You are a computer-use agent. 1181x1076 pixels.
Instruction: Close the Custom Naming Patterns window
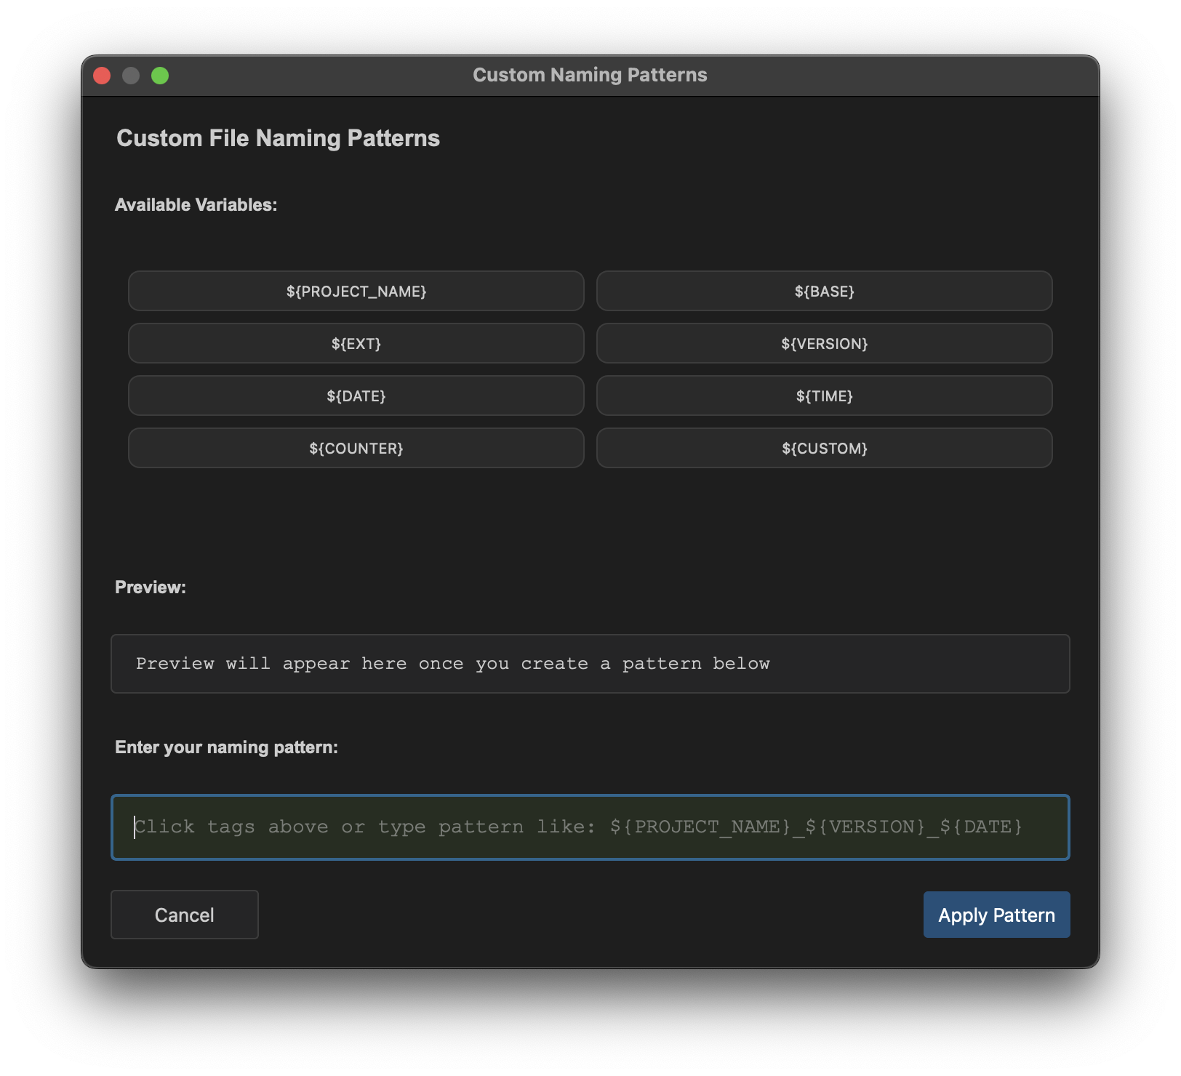(102, 76)
